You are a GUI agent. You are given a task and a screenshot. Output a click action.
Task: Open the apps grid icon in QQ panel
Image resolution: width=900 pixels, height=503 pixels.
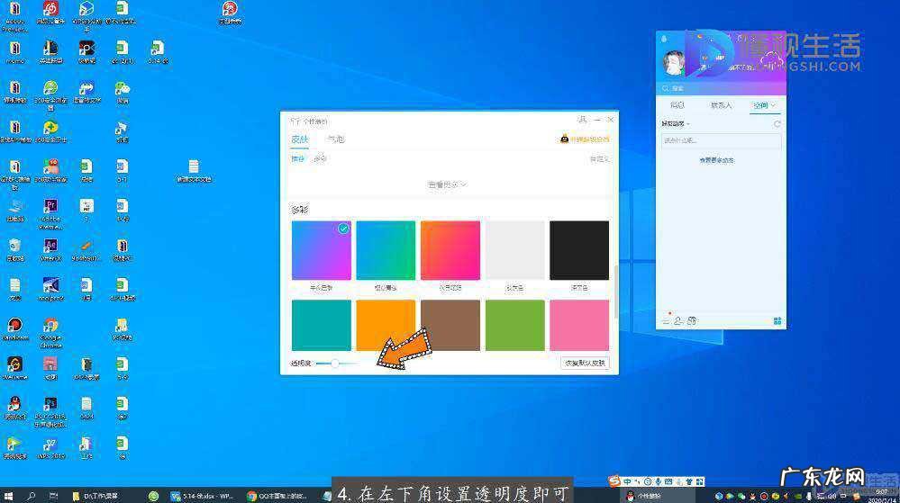(x=777, y=321)
